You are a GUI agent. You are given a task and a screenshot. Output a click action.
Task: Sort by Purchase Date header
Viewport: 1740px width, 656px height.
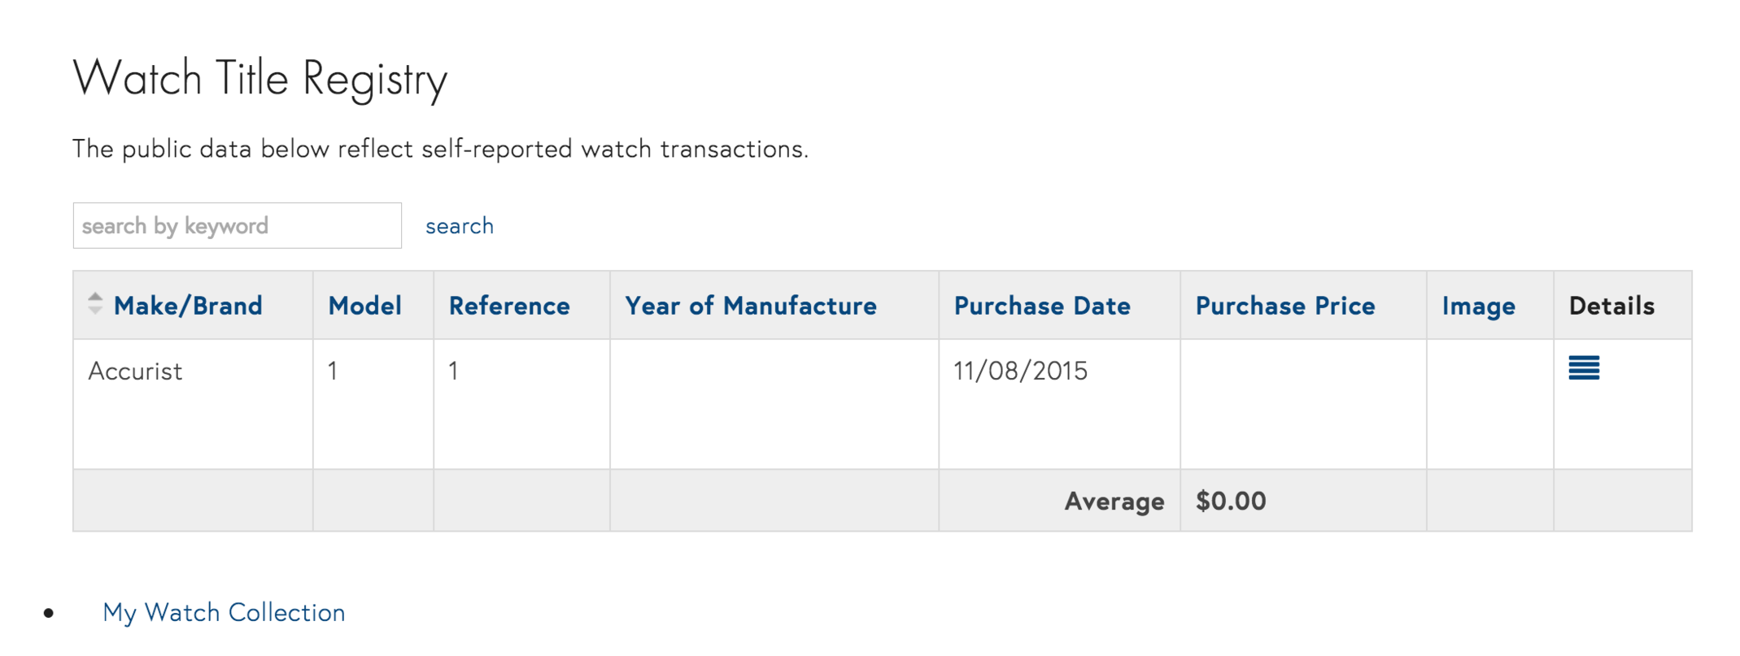[x=1042, y=306]
